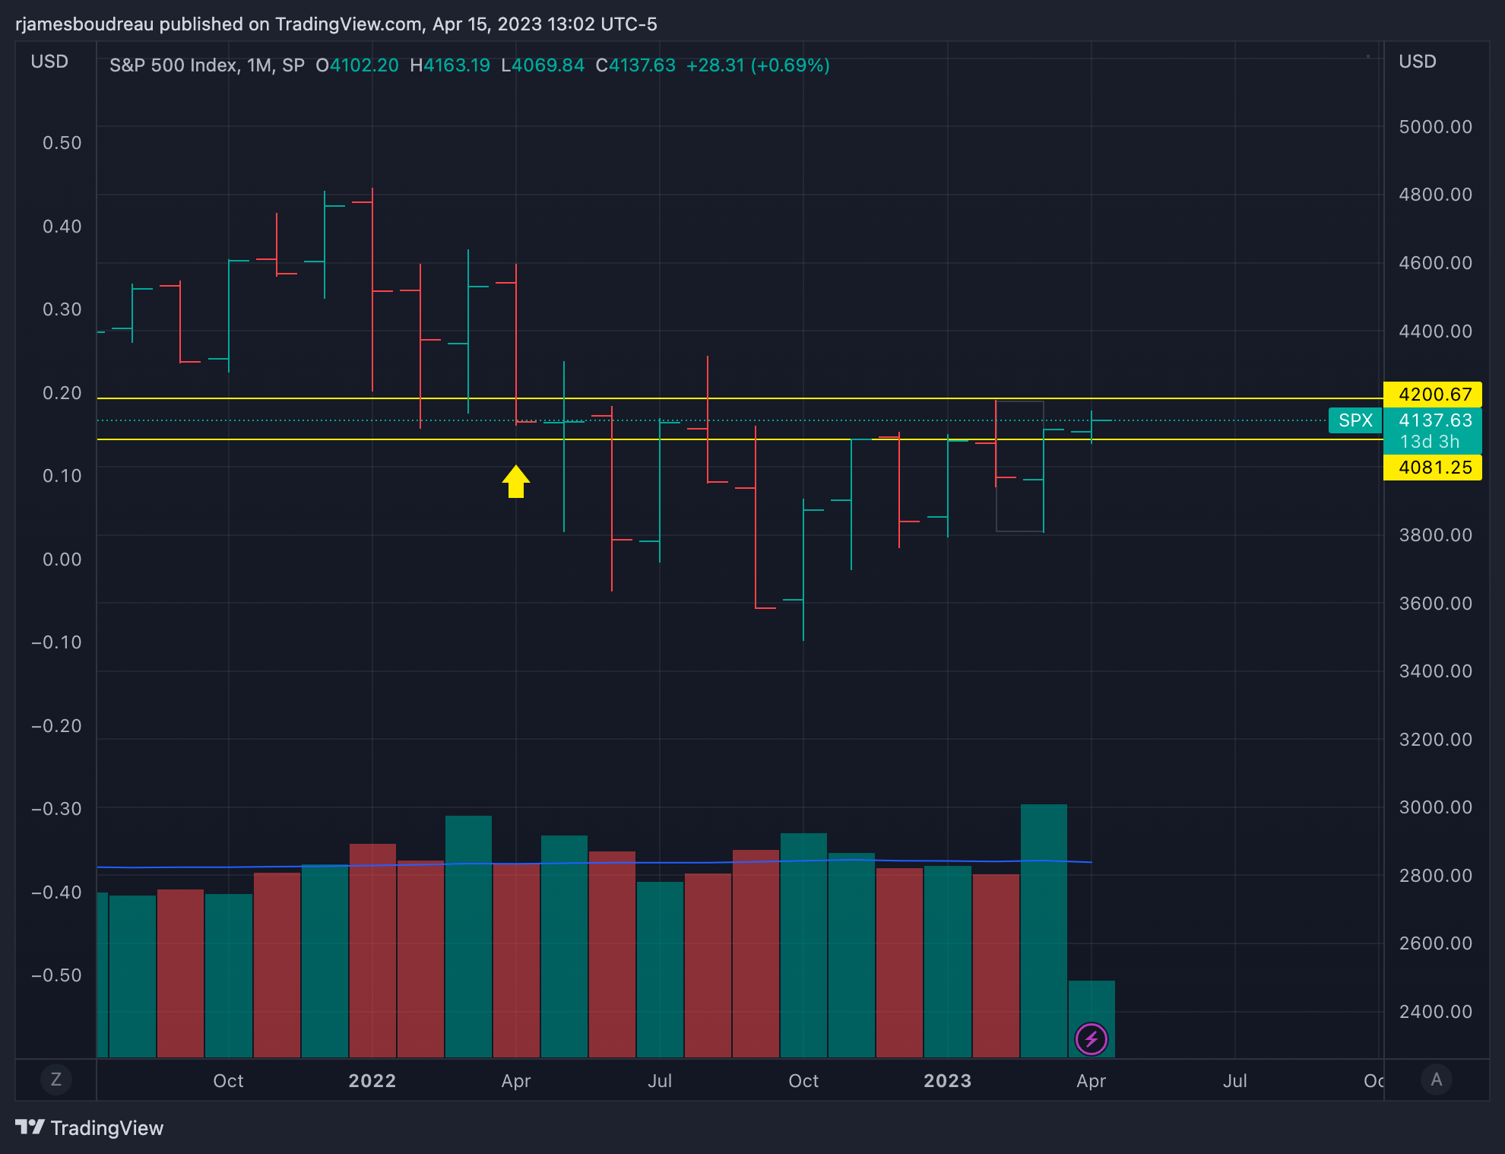Click the Z timezone button

point(55,1079)
